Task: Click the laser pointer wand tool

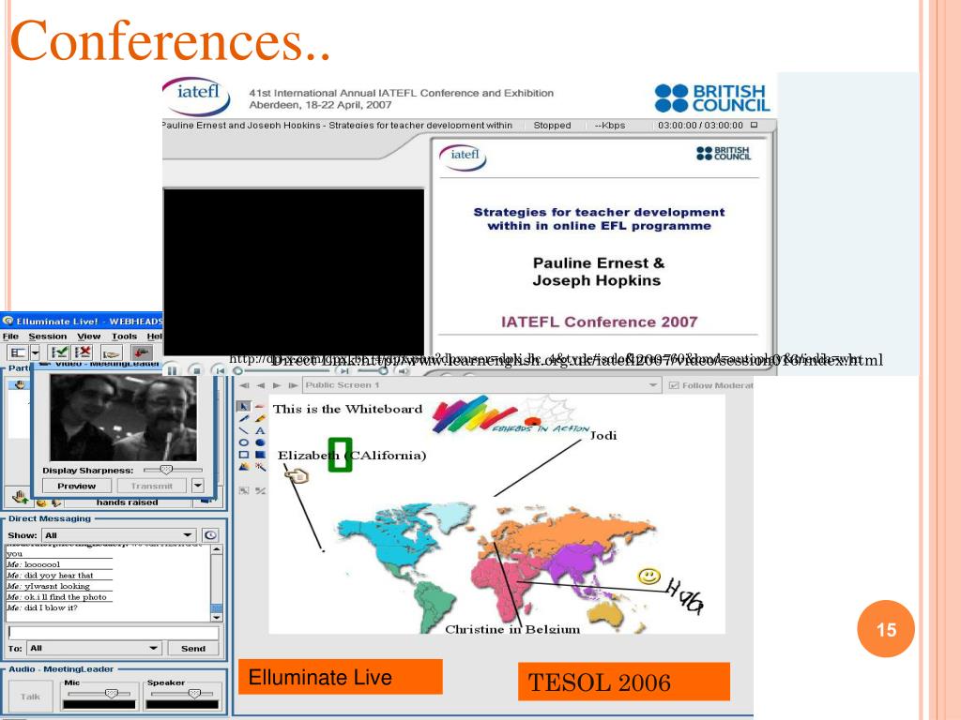Action: click(x=261, y=467)
